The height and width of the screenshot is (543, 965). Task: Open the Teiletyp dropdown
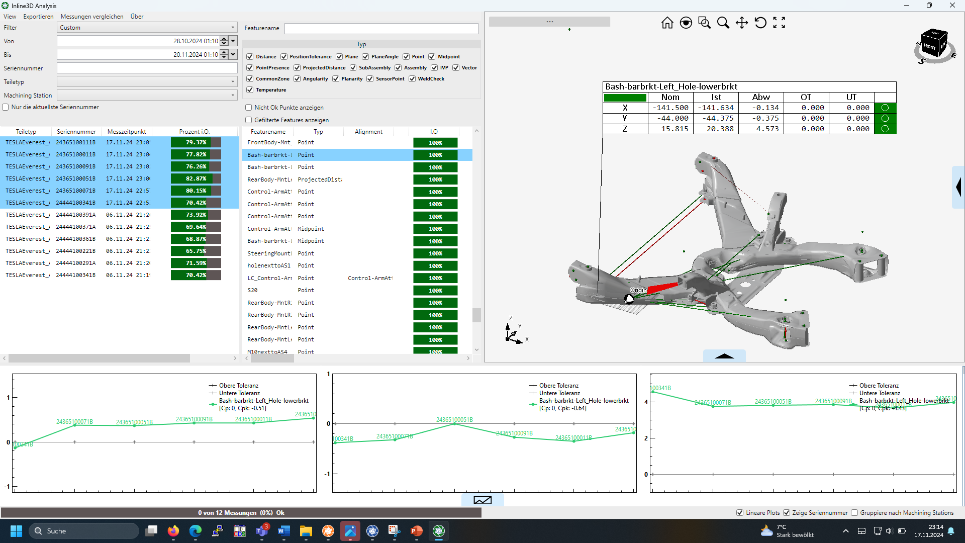pyautogui.click(x=147, y=81)
